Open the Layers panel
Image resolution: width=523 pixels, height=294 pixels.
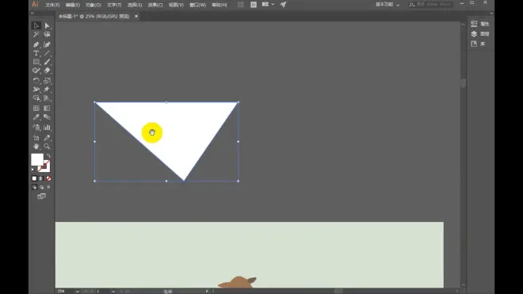(480, 34)
